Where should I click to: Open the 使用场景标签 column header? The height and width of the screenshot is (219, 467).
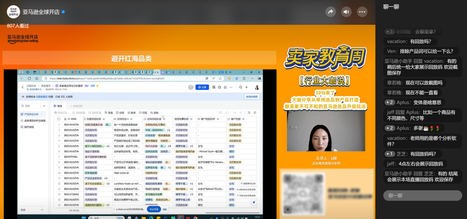[185, 119]
